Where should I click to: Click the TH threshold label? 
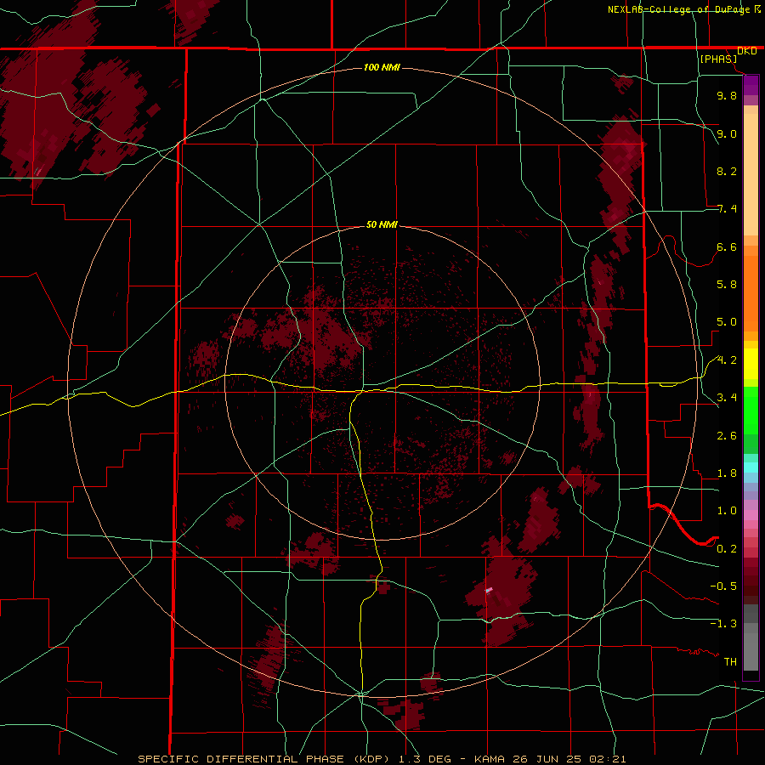(x=730, y=661)
